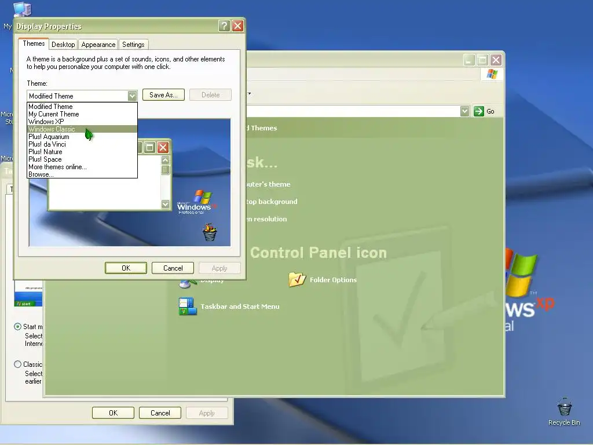The image size is (593, 445).
Task: Pick the Plus! Aquarium theme
Action: (82, 137)
